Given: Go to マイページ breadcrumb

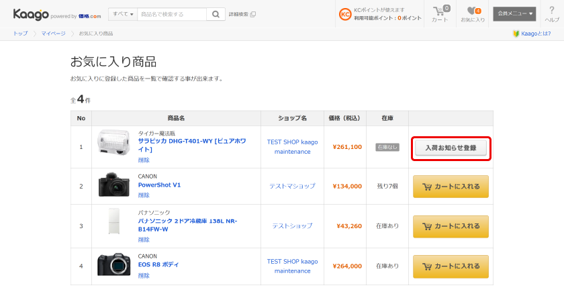Looking at the screenshot, I should tap(53, 34).
